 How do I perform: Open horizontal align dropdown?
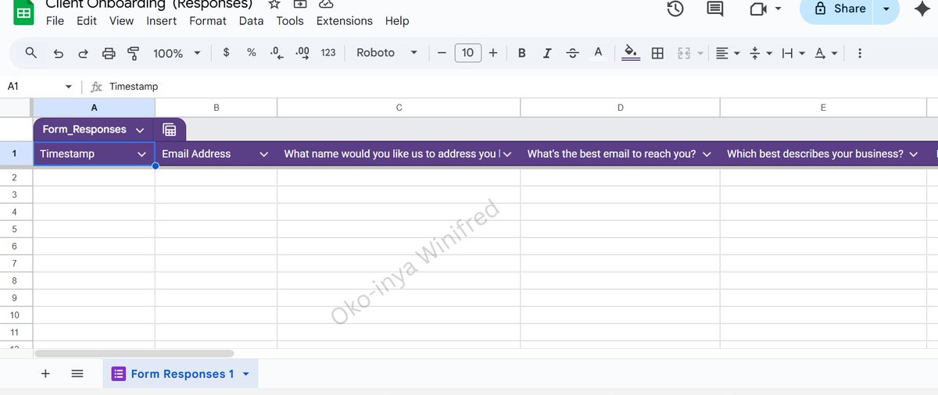[x=728, y=53]
